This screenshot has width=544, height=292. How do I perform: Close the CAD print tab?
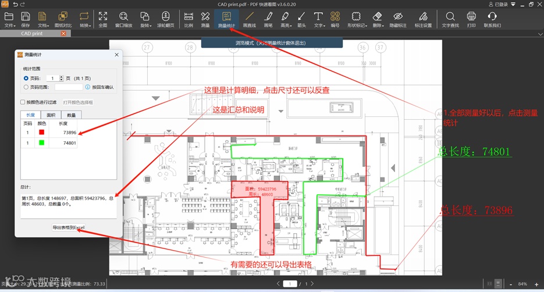63,33
